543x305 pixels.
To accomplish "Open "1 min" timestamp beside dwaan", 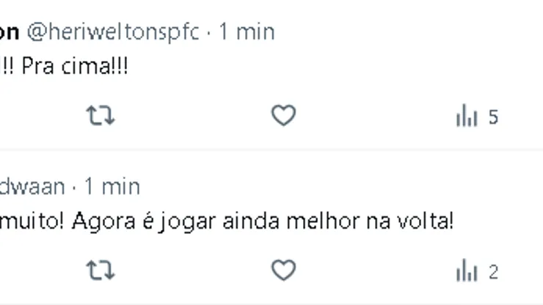I will [x=112, y=186].
